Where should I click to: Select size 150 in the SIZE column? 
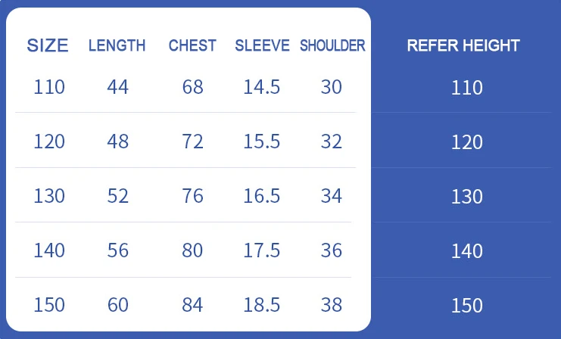coord(49,305)
